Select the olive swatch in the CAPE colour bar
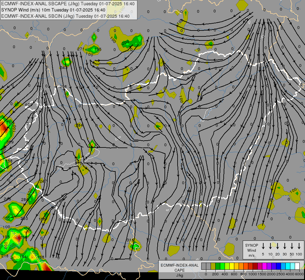305x280 pixels. [x=213, y=266]
